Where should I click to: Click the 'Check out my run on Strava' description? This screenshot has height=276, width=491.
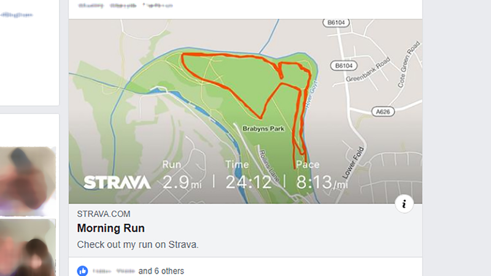[137, 244]
